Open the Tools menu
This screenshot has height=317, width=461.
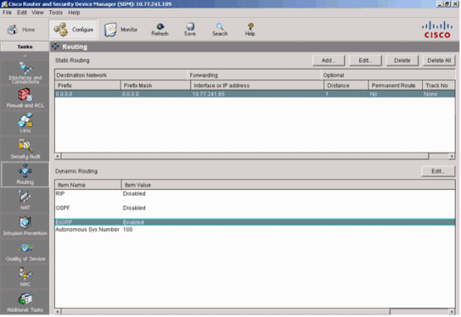[55, 13]
